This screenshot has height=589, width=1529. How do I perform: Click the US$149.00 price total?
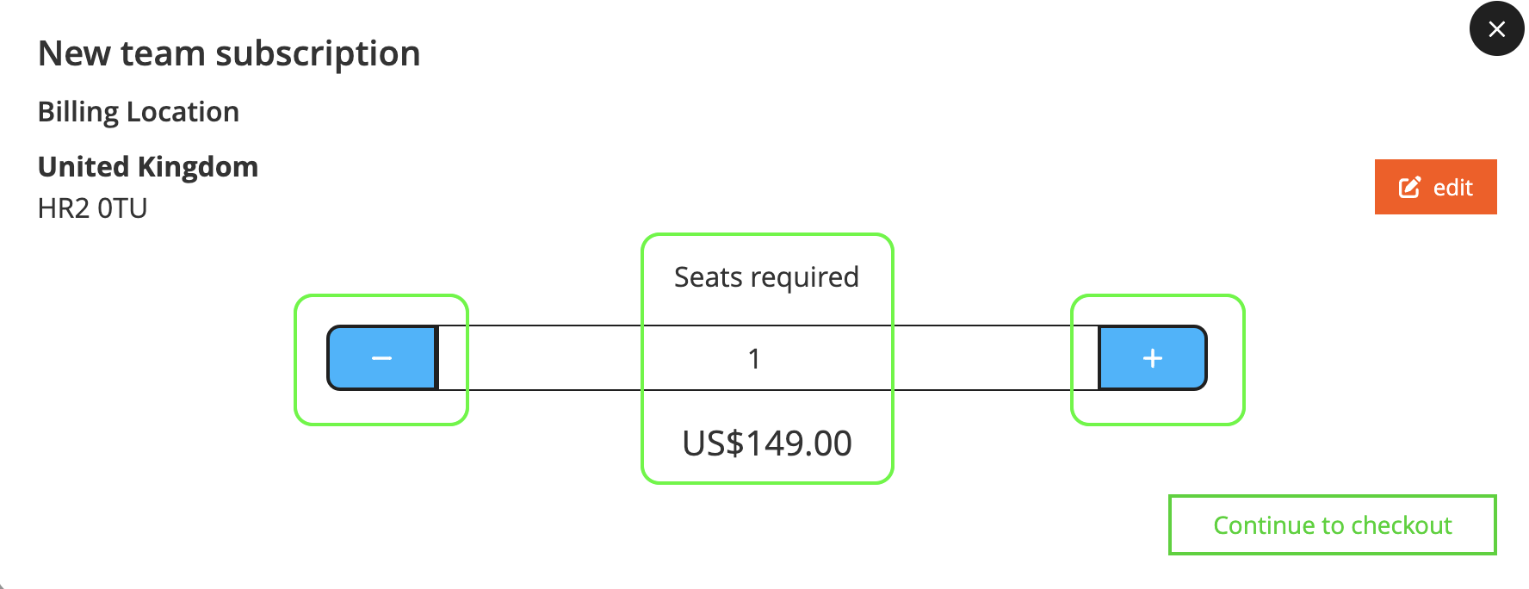[767, 443]
